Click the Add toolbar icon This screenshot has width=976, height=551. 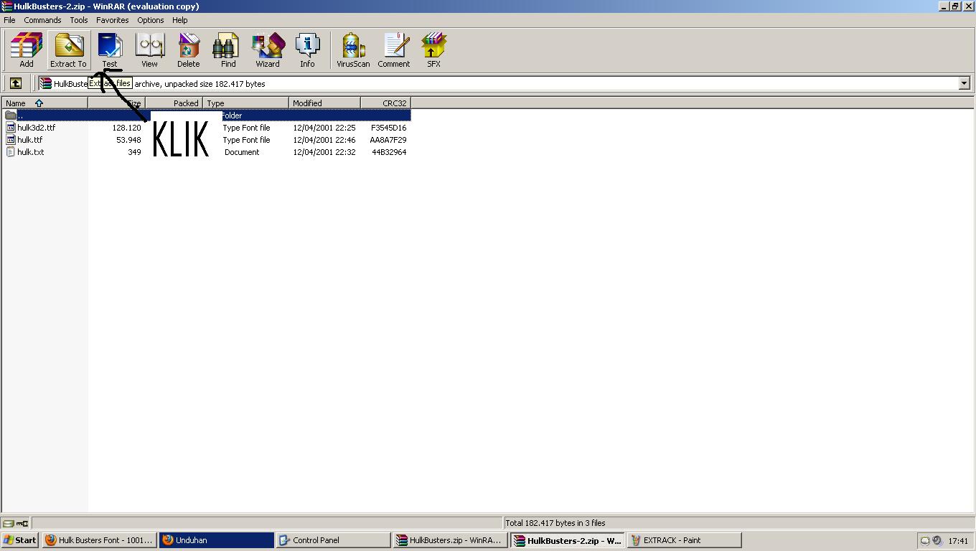(x=26, y=50)
